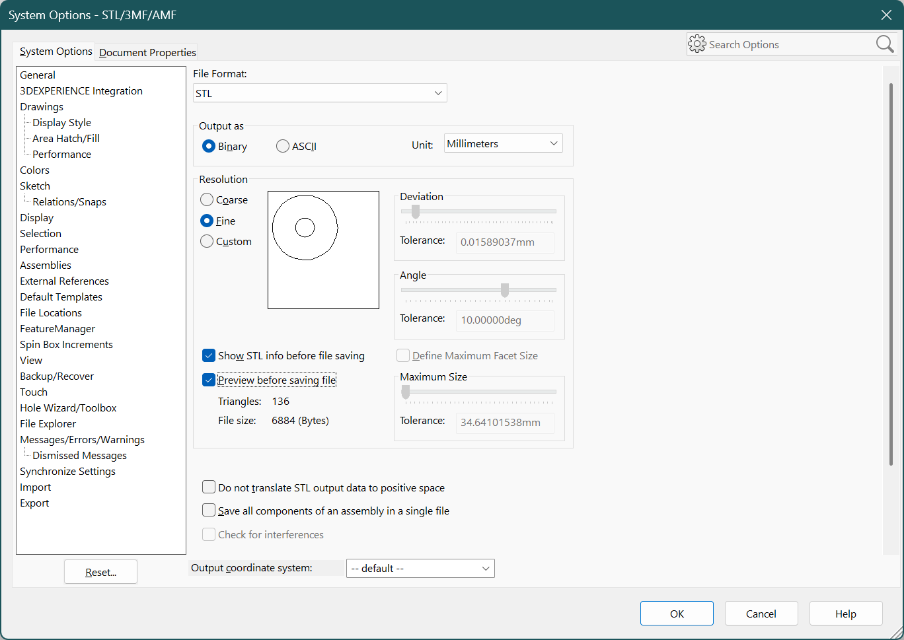Click the Deviation slider handle
Screen dimensions: 904x640
(x=416, y=211)
